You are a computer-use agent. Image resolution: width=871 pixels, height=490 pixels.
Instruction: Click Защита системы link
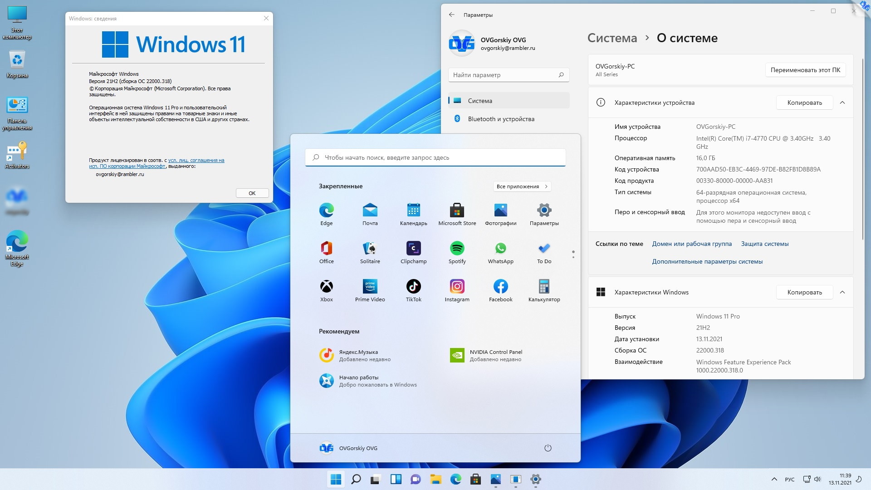[x=764, y=244]
